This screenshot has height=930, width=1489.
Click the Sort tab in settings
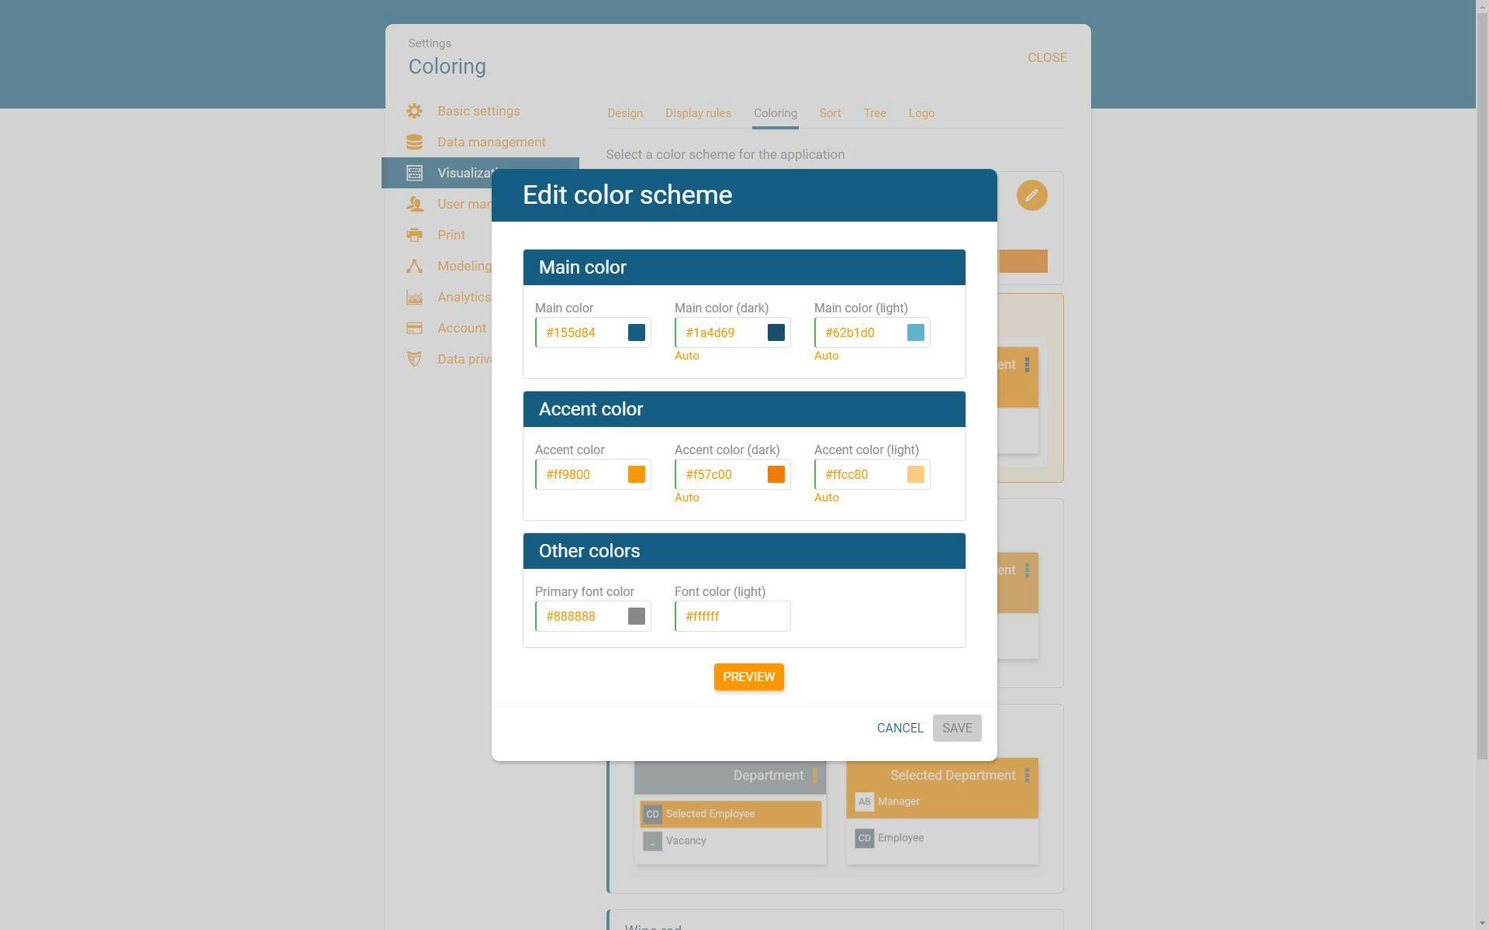[831, 112]
